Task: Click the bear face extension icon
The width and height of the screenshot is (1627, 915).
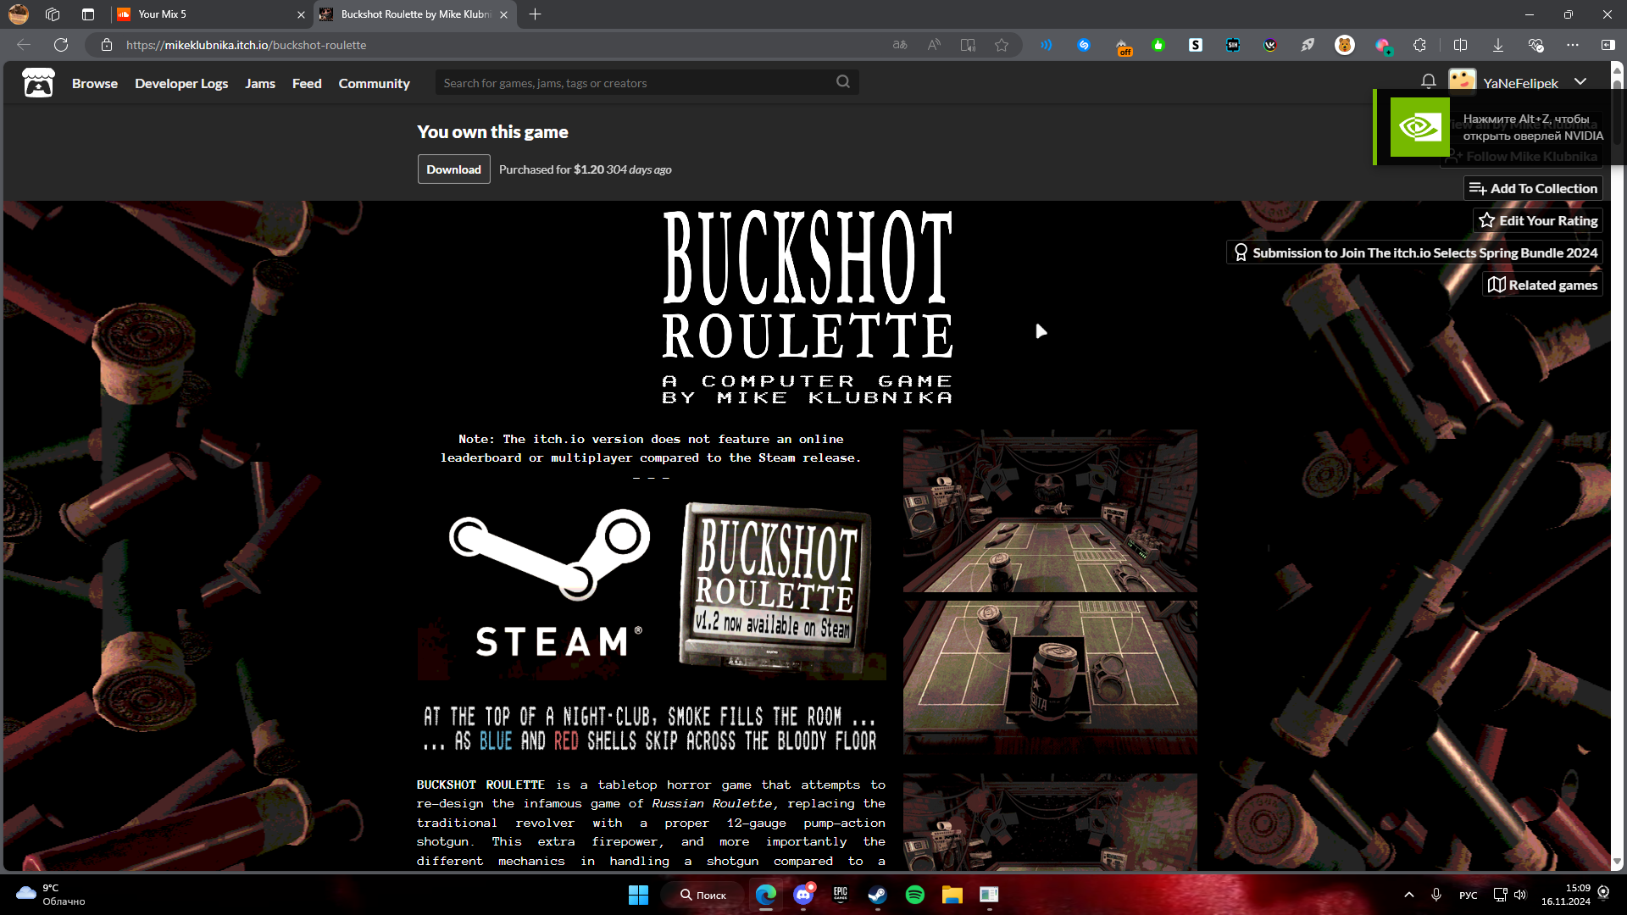Action: (x=1345, y=45)
